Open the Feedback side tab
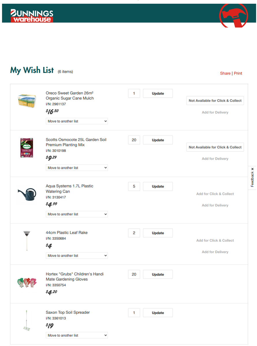The width and height of the screenshot is (257, 346). click(252, 179)
